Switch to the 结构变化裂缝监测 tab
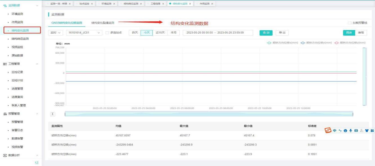This screenshot has width=375, height=166. click(x=103, y=23)
